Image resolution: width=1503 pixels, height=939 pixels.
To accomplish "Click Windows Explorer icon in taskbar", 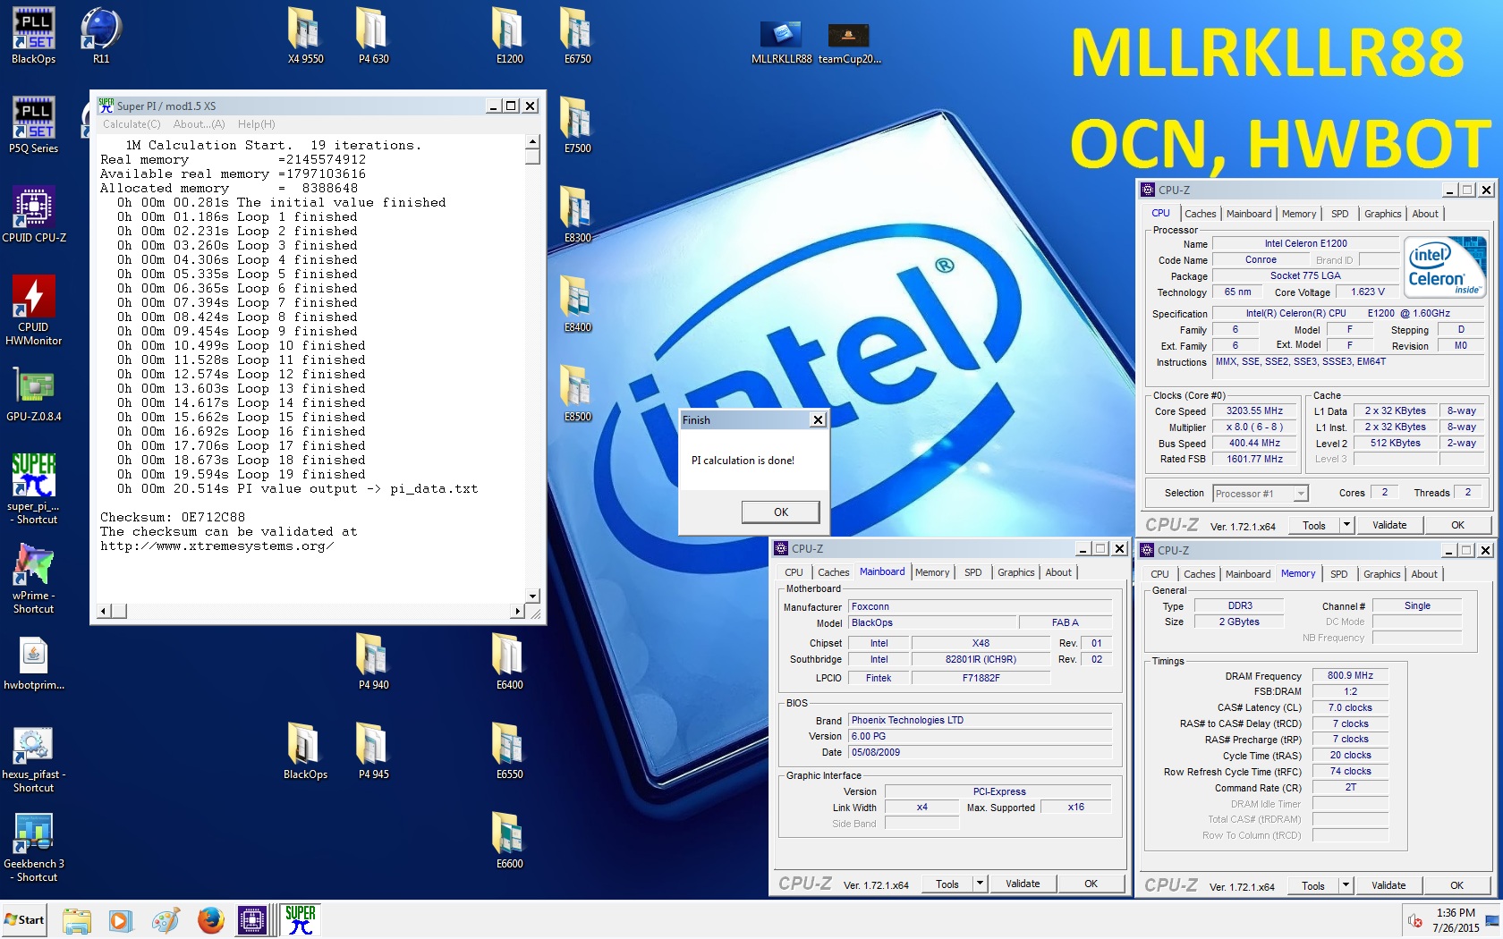I will point(77,920).
